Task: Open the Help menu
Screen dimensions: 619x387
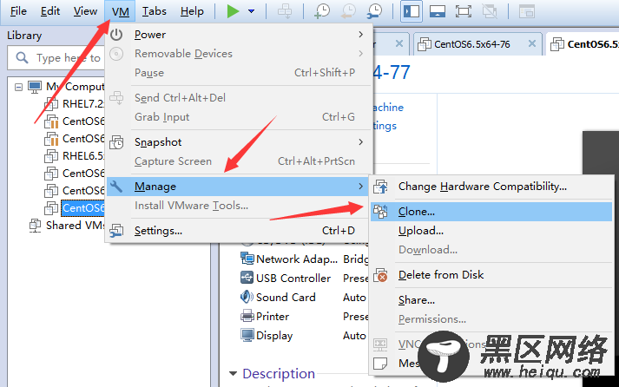Action: pyautogui.click(x=192, y=11)
